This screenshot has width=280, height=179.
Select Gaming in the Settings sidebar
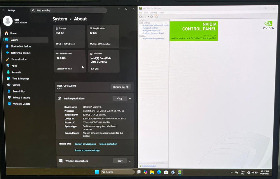[17, 85]
